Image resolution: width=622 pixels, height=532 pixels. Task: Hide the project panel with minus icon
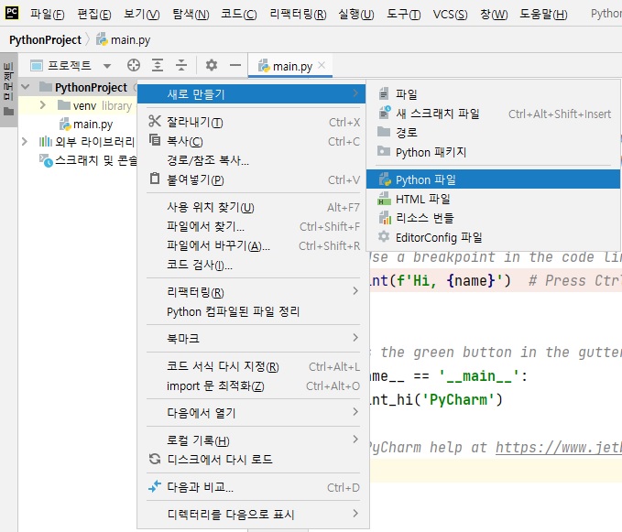click(x=235, y=65)
